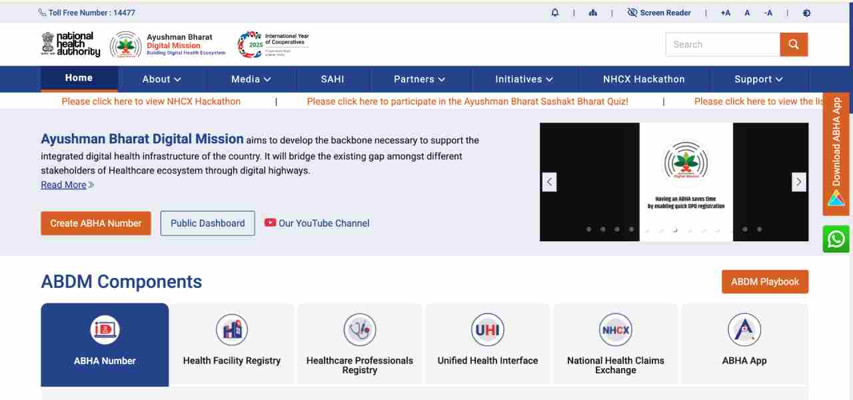853x400 pixels.
Task: Expand the Support dropdown menu
Action: click(x=759, y=79)
